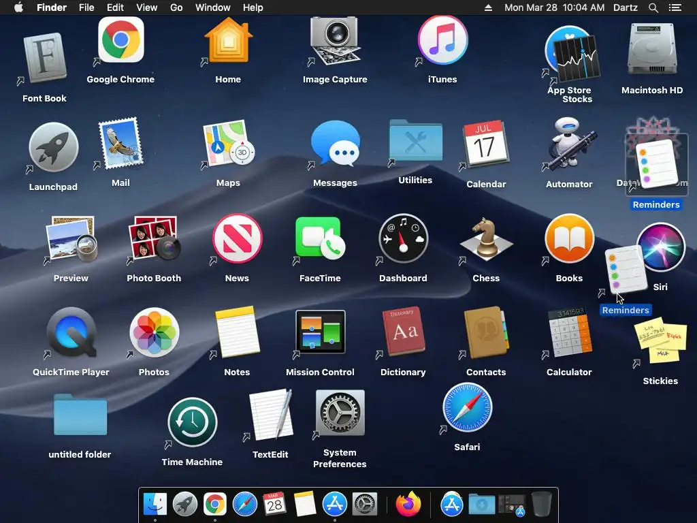The image size is (697, 523).
Task: Open Firefox from the Dock
Action: point(408,504)
